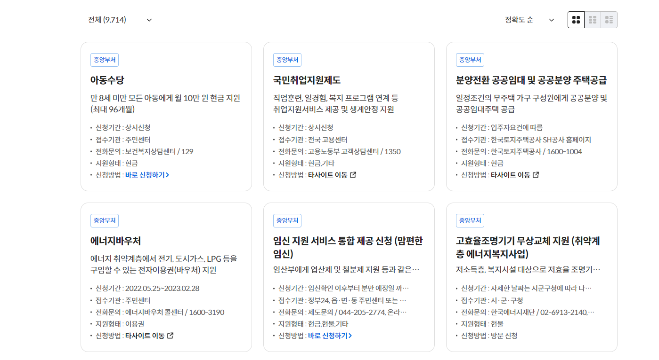Image resolution: width=659 pixels, height=360 pixels.
Task: Click external-link icon on 국민취업지원제도 card
Action: tap(353, 174)
